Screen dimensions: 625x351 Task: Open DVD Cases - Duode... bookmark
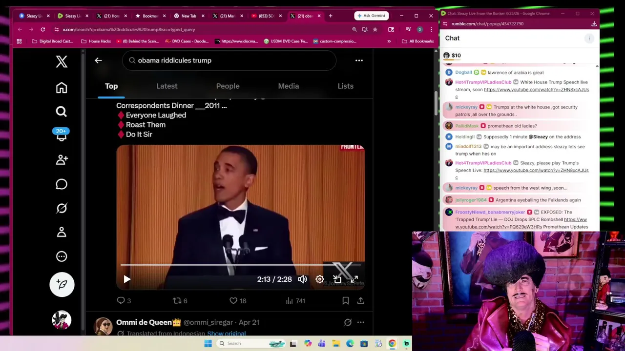pos(187,41)
